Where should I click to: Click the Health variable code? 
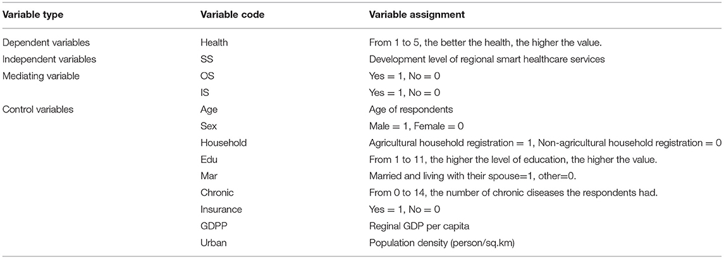click(211, 44)
